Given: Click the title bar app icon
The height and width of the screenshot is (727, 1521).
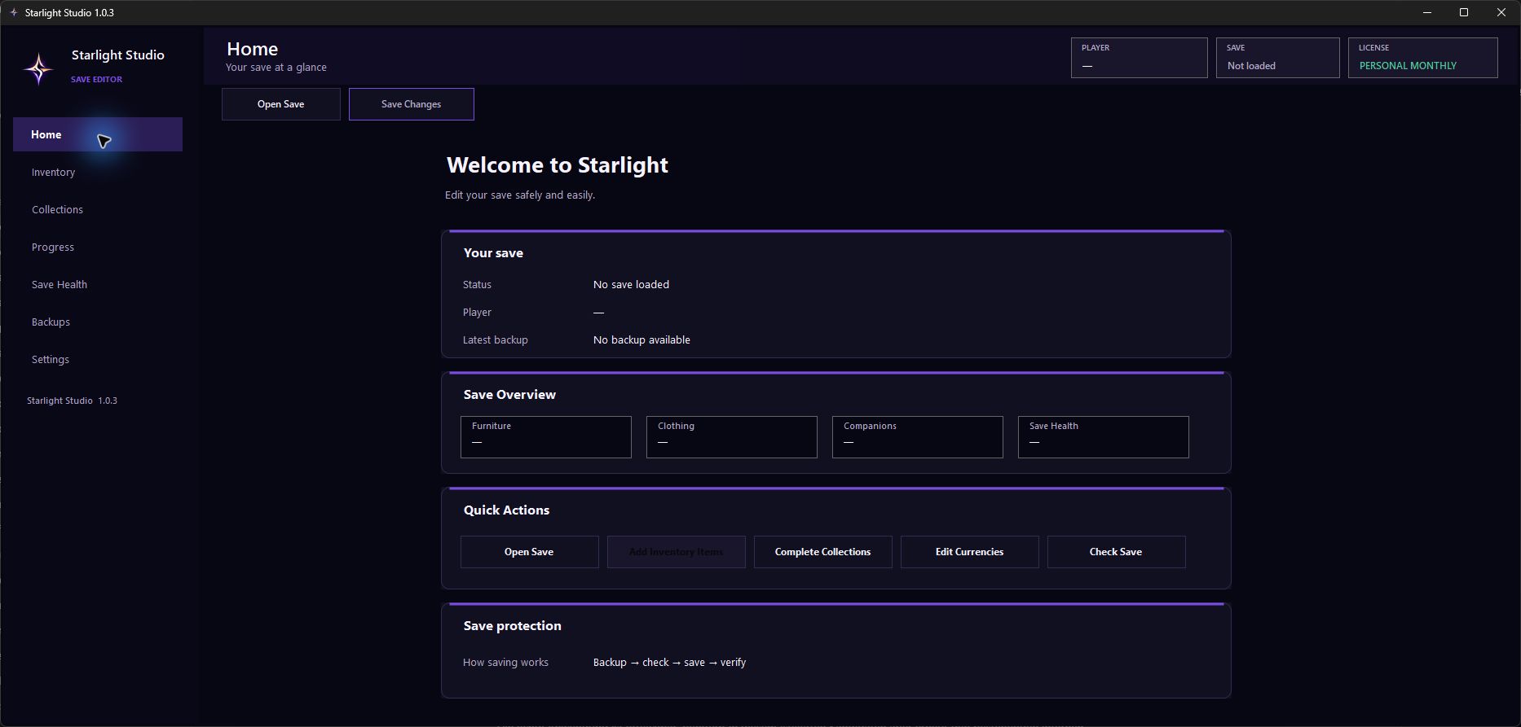Looking at the screenshot, I should coord(13,12).
